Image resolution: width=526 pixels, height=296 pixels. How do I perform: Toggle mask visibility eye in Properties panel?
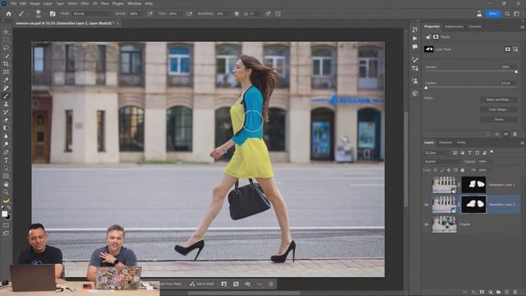point(506,134)
